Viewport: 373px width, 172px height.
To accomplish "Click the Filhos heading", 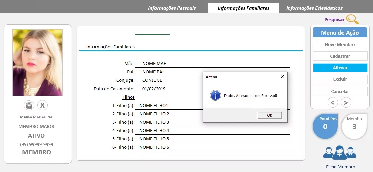I will tap(128, 97).
